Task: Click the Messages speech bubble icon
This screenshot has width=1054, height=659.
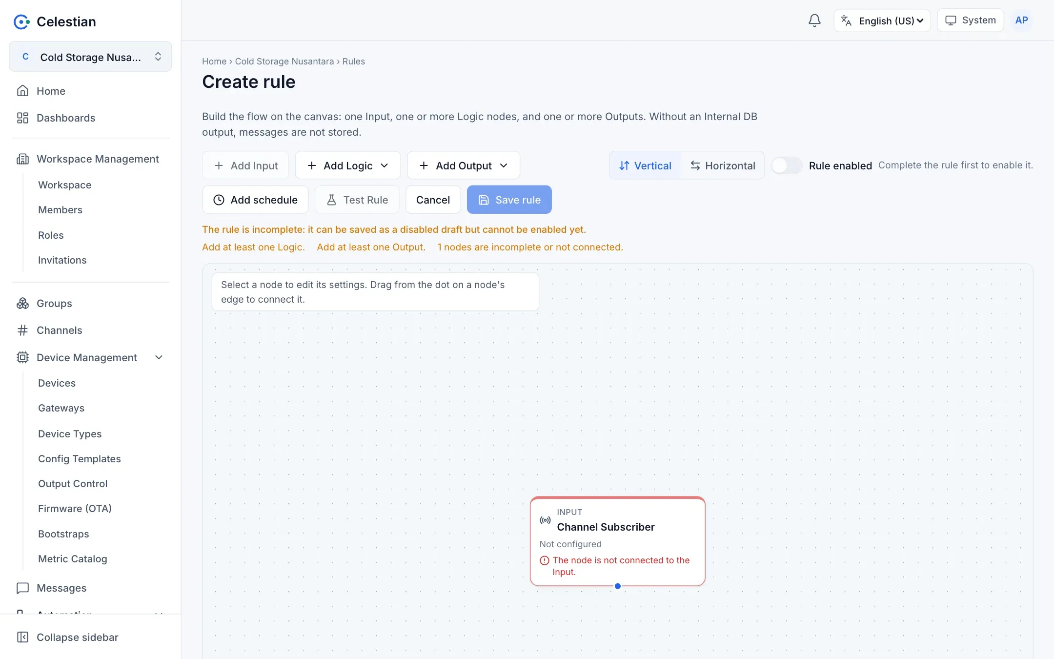Action: 22,588
